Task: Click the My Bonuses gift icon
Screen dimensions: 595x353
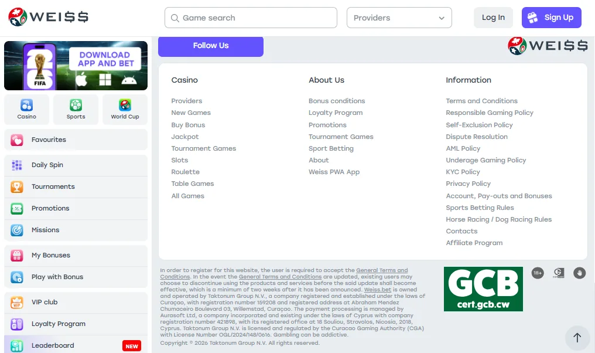Action: [17, 255]
